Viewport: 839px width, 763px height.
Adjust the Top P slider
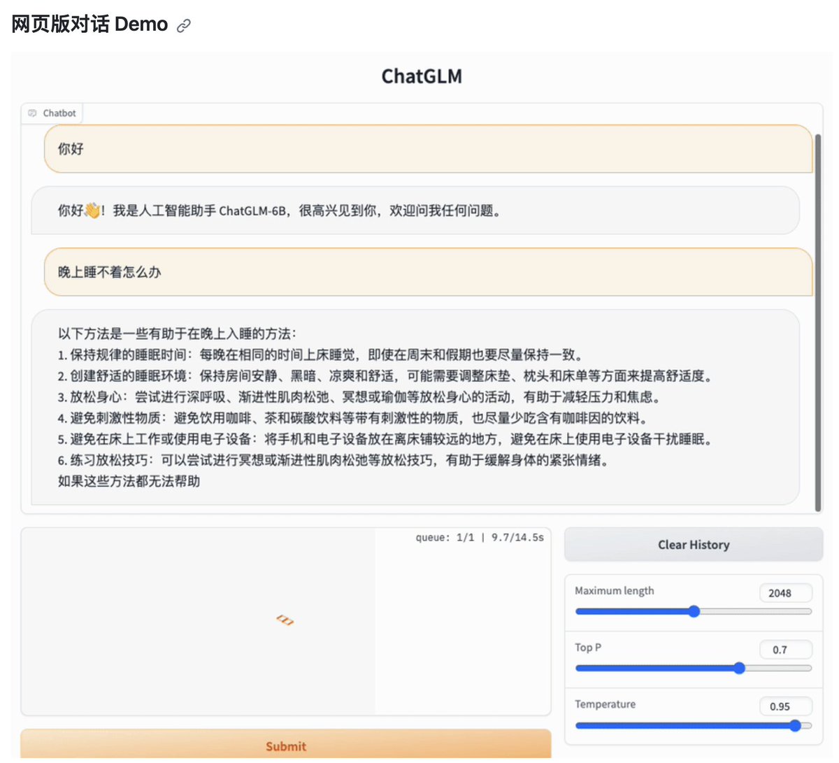click(694, 668)
